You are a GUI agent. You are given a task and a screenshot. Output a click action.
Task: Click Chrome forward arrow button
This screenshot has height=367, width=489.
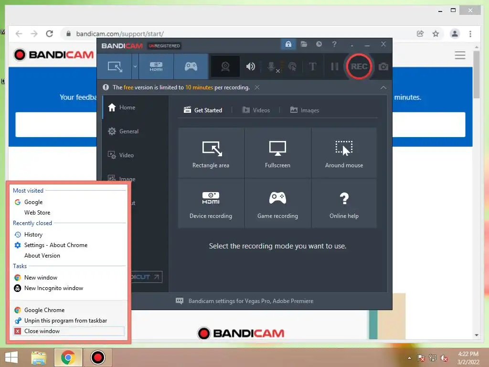tap(34, 34)
